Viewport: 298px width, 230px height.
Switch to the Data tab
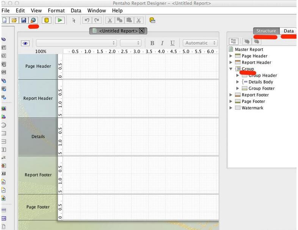pyautogui.click(x=289, y=31)
